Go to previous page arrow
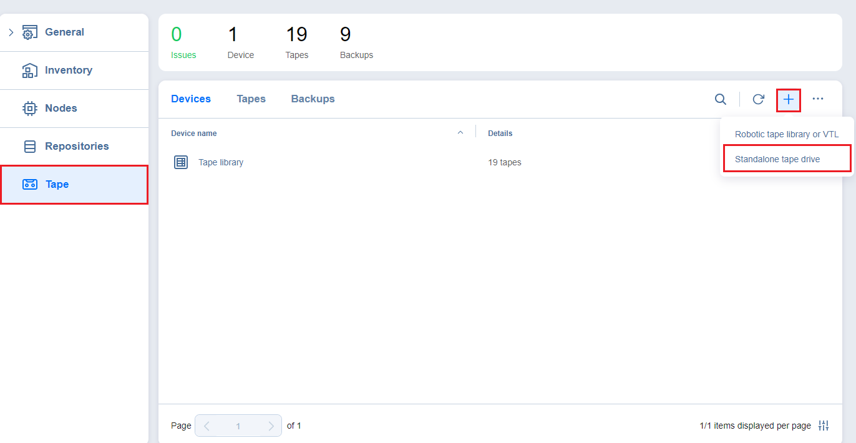This screenshot has width=856, height=443. 207,426
